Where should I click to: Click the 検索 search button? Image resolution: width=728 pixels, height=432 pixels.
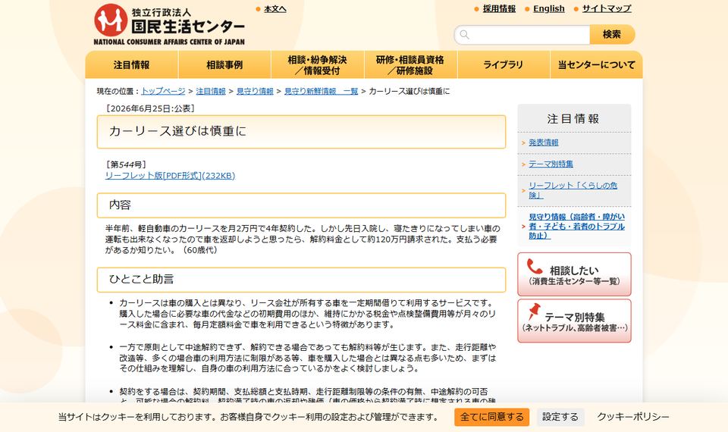(x=612, y=34)
